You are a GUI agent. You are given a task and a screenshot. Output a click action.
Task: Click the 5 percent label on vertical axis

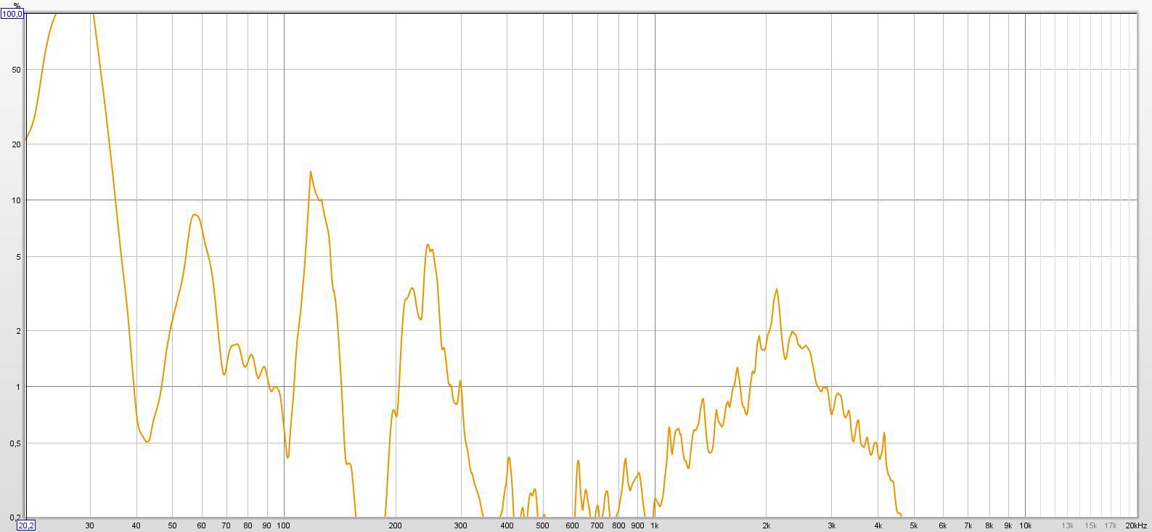[x=18, y=258]
